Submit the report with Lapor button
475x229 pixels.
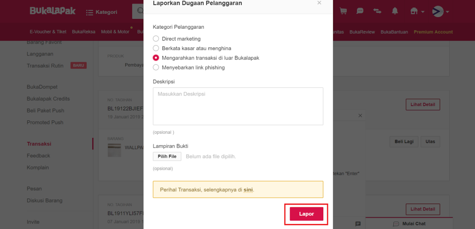click(x=306, y=214)
